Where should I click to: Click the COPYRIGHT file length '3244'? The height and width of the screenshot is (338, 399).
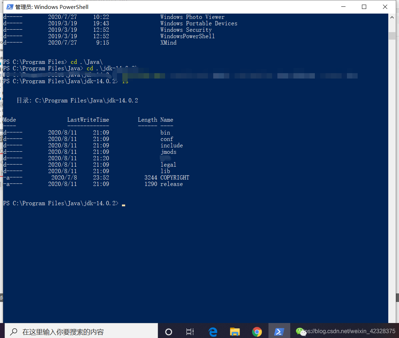click(150, 177)
